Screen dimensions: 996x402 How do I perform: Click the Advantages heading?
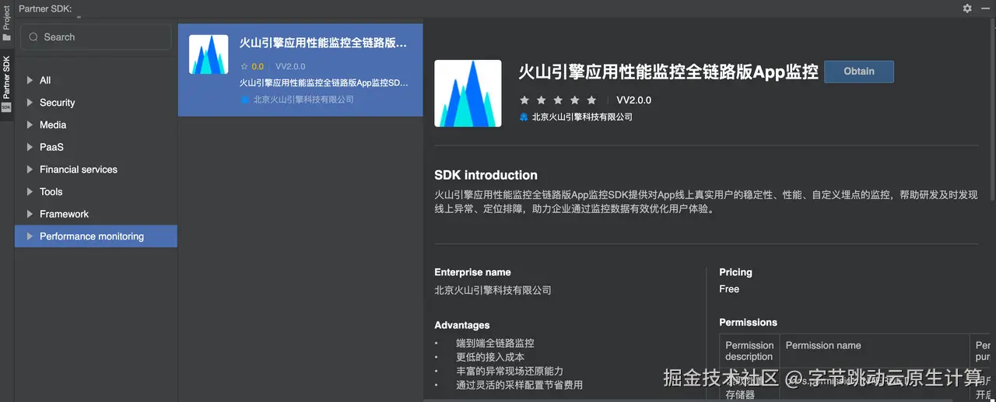pos(462,325)
